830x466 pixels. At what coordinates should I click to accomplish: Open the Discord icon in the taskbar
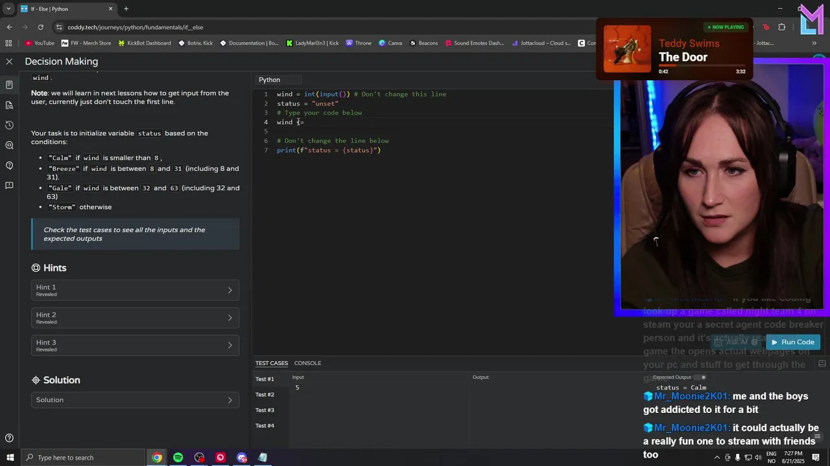tap(242, 458)
